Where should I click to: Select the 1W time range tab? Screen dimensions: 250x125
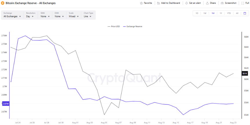pos(205,13)
